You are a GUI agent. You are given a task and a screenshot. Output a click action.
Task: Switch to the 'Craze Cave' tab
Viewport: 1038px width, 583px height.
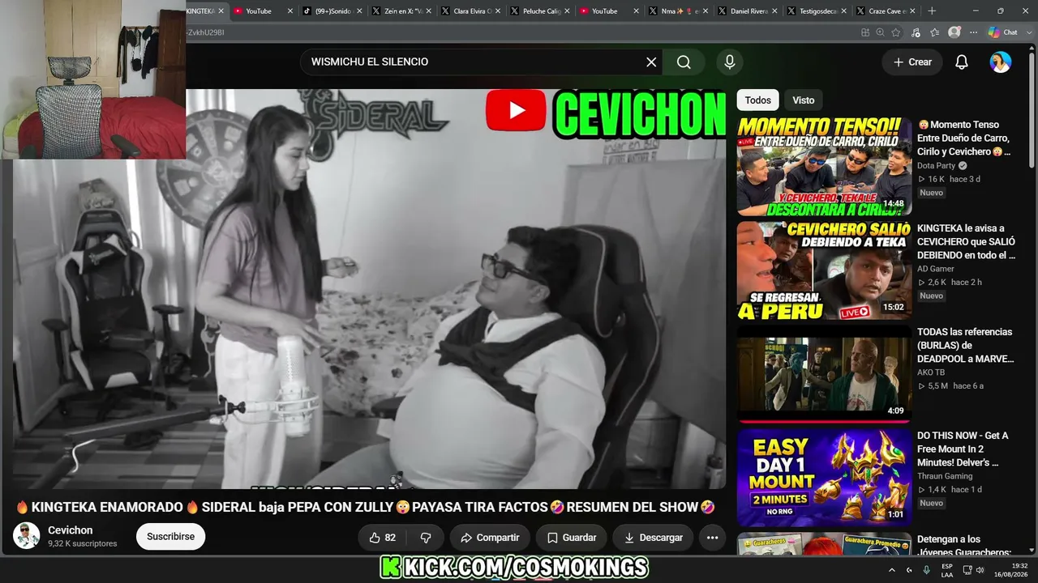point(885,11)
